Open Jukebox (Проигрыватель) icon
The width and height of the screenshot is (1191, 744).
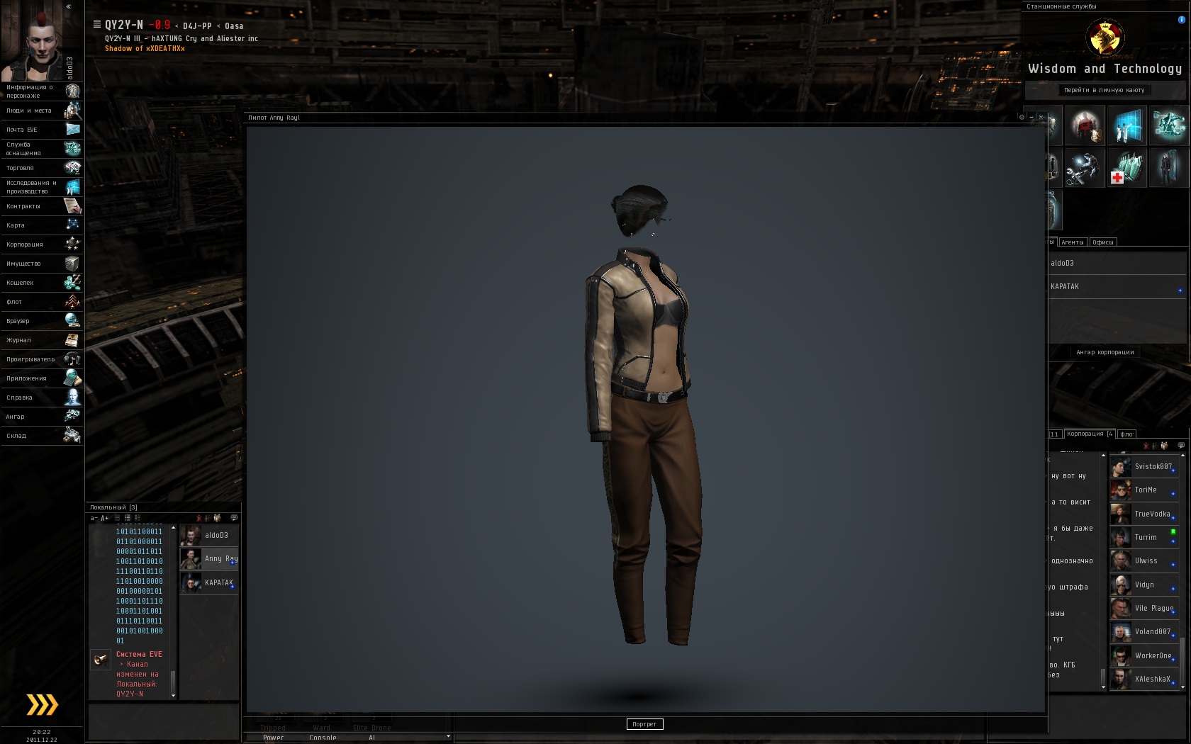(72, 359)
